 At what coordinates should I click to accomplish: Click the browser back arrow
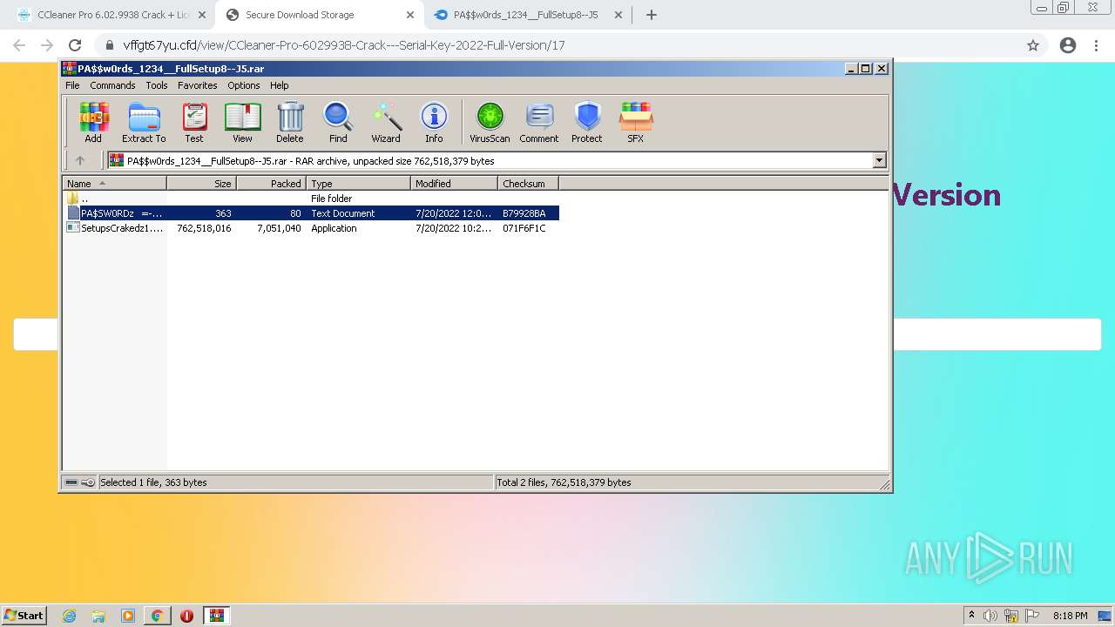(x=19, y=45)
